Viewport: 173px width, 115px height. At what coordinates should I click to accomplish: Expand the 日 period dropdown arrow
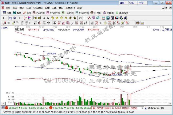coord(7,18)
